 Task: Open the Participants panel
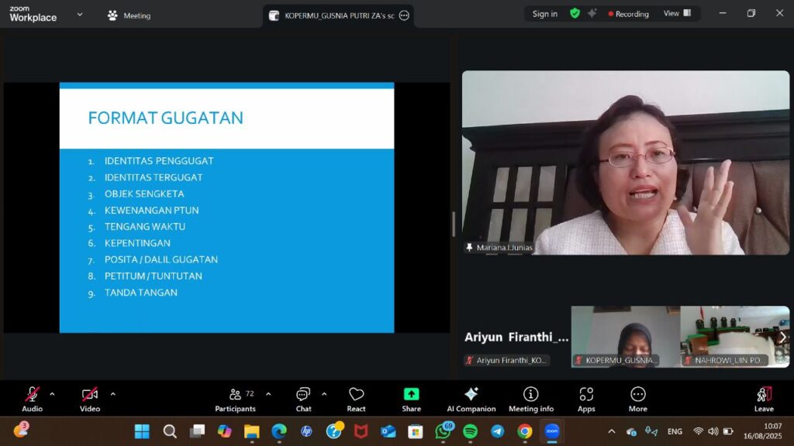[236, 399]
